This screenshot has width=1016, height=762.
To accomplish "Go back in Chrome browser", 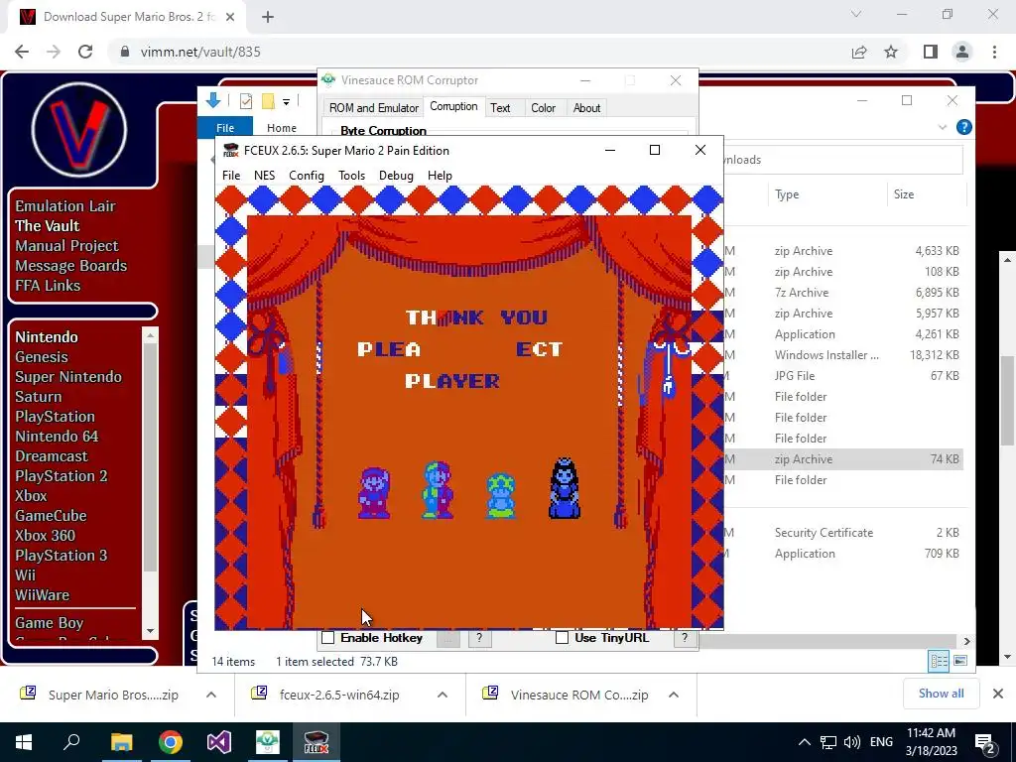I will (22, 52).
